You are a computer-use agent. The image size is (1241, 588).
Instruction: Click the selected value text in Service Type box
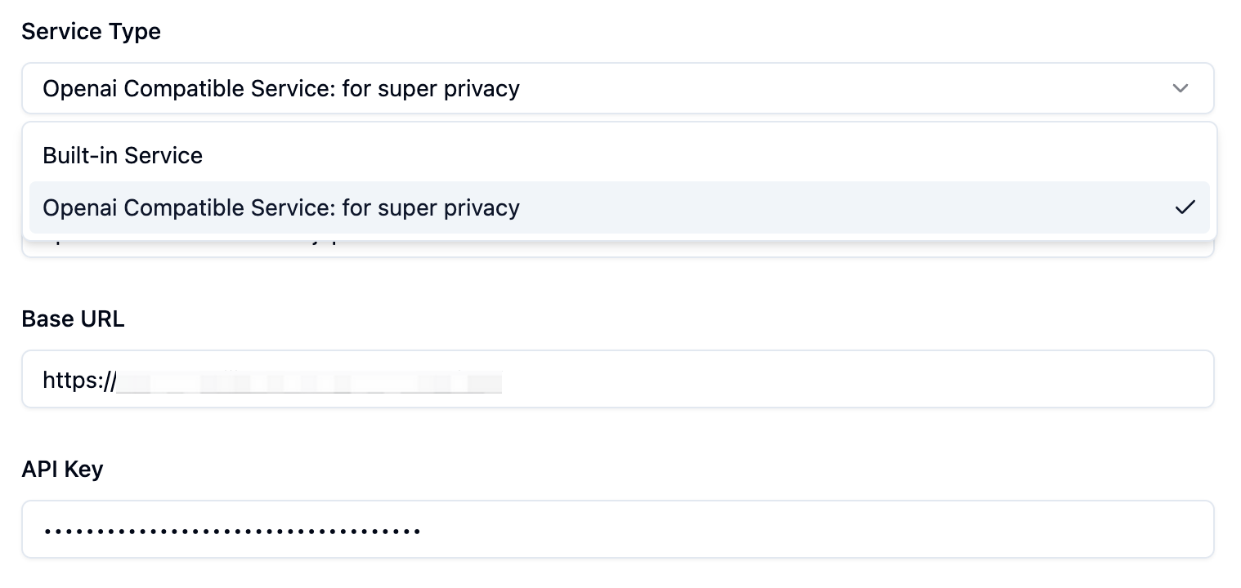click(281, 88)
